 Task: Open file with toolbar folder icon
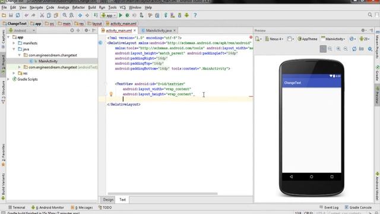[4, 15]
